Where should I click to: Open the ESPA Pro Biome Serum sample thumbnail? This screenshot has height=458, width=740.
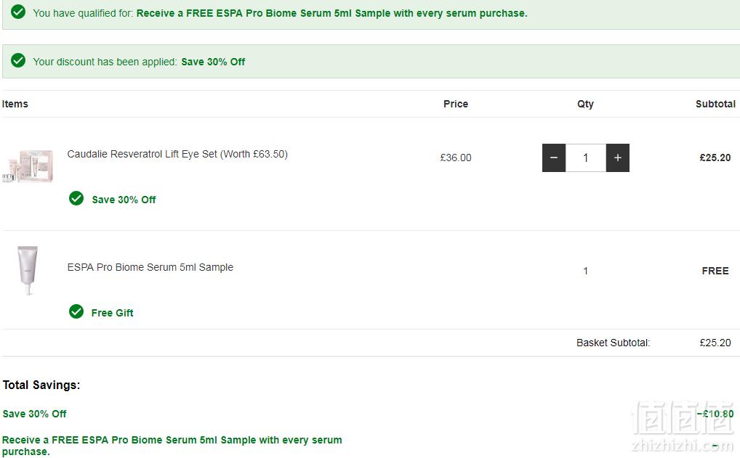tap(28, 271)
